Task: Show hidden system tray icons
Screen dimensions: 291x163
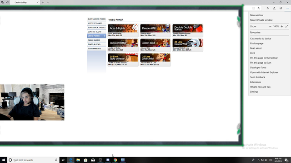Action: point(259,160)
